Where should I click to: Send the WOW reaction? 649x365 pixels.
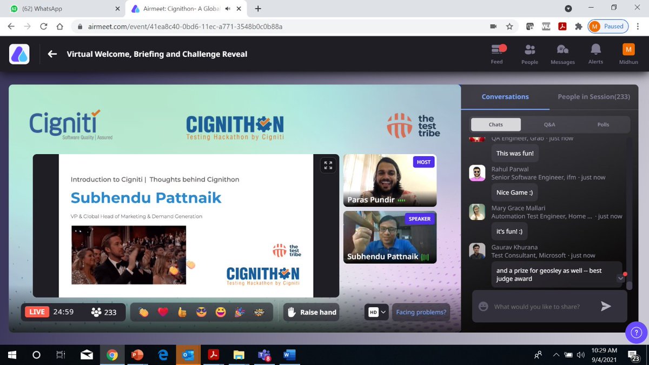[260, 312]
